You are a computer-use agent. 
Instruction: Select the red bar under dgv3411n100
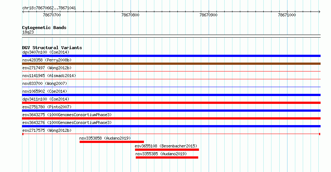click(171, 103)
